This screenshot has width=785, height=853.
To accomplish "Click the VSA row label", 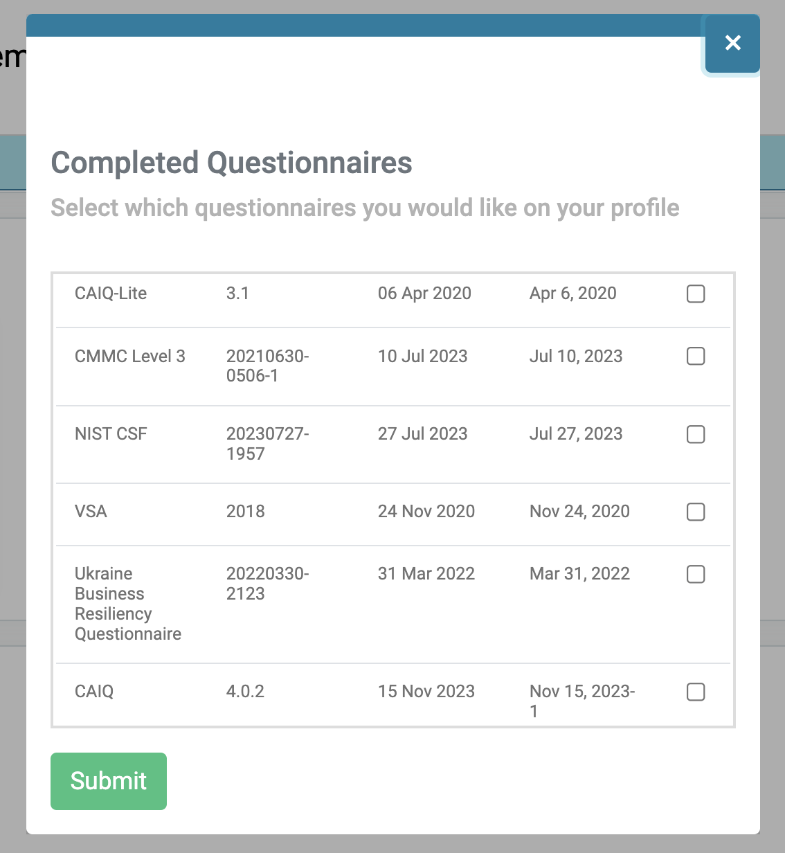I will pos(91,512).
